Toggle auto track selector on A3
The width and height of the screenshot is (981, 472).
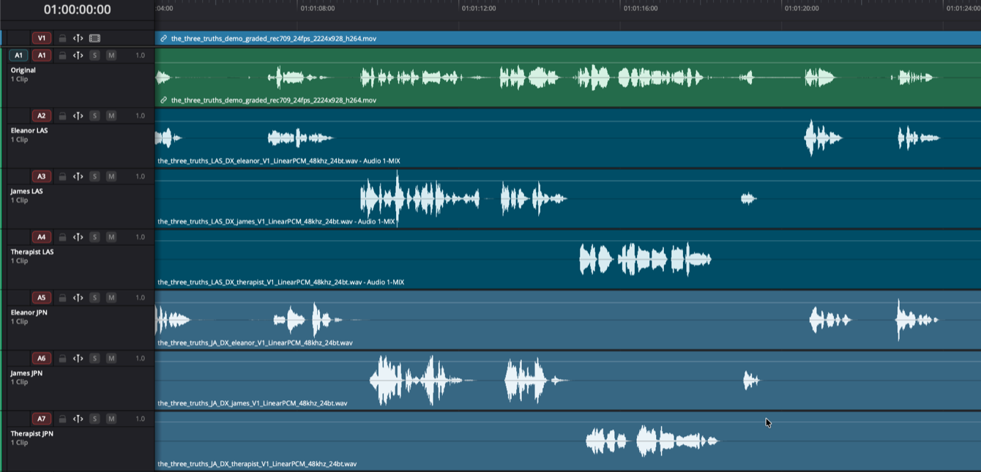[78, 176]
